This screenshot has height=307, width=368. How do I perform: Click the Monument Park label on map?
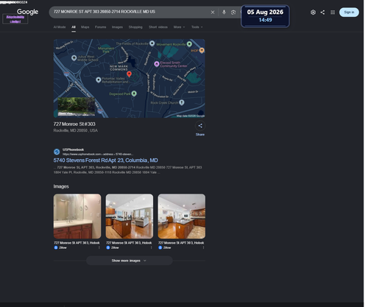(106, 50)
